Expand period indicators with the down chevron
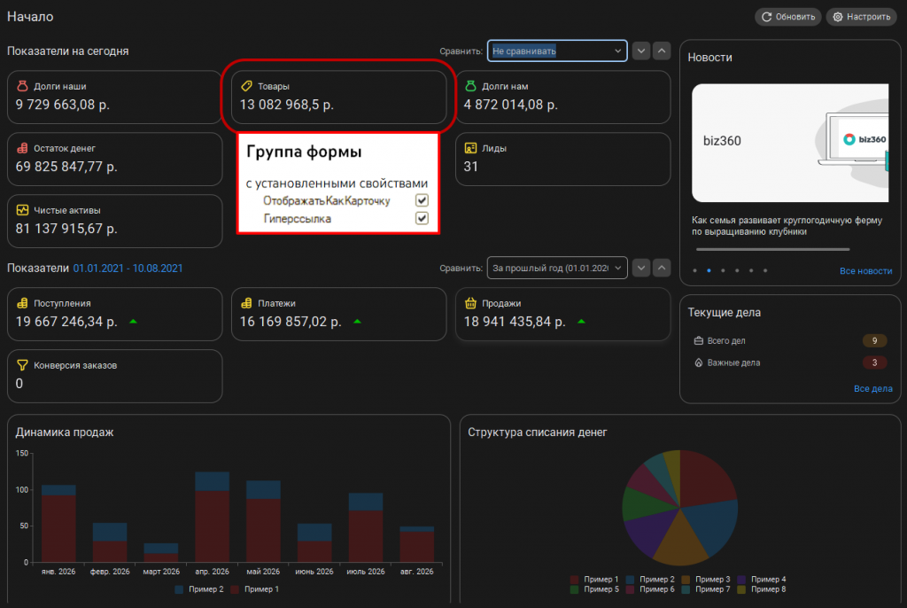Screen dimensions: 907x608 click(x=641, y=268)
